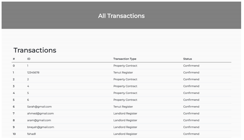
Task: Select the fahad1 ID cell
Action: click(31, 134)
